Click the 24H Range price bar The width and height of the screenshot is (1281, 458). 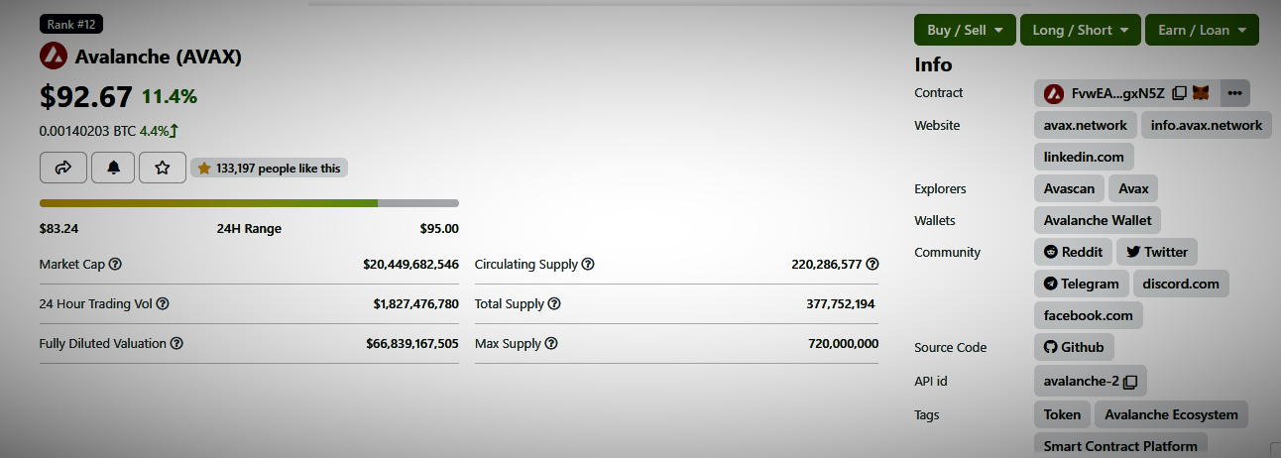(x=249, y=203)
